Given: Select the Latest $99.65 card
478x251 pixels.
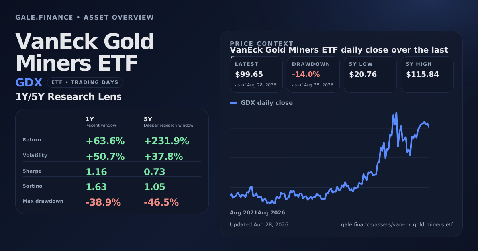Looking at the screenshot, I should coord(256,75).
